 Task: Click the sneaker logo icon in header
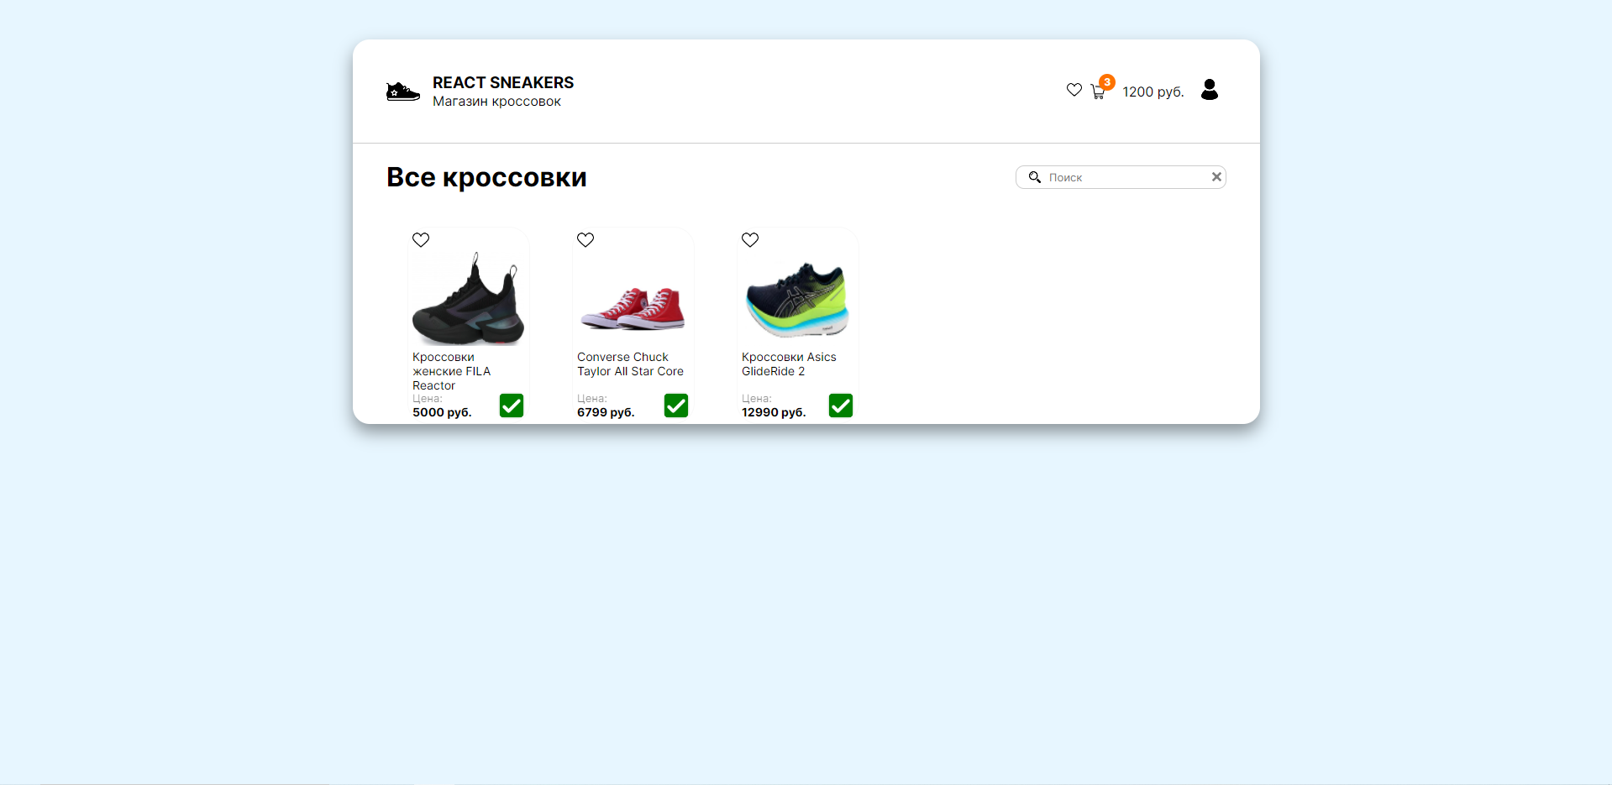coord(403,92)
